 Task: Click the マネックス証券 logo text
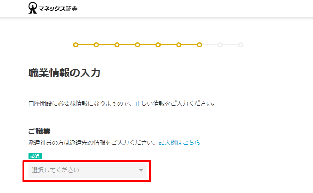point(58,9)
